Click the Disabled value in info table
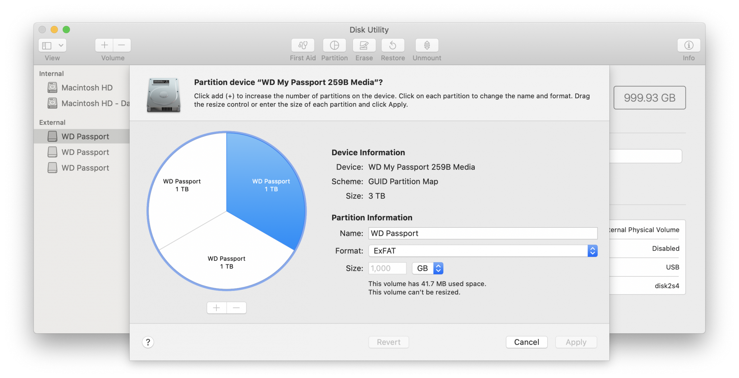Image resolution: width=739 pixels, height=378 pixels. click(665, 248)
